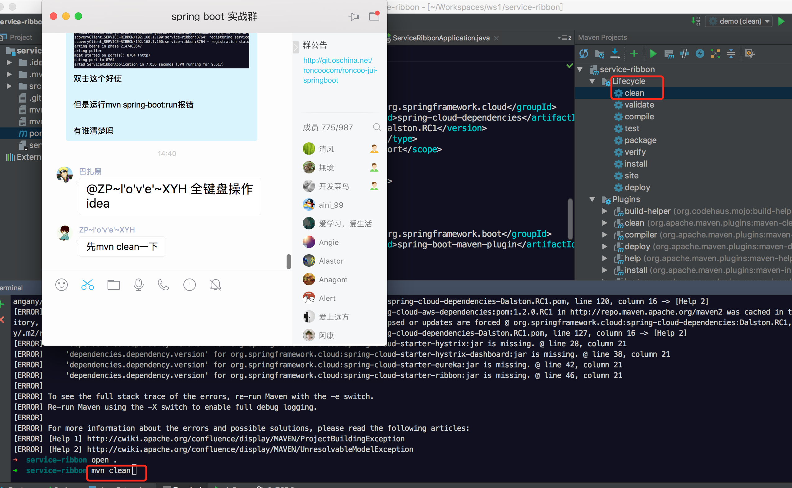Image resolution: width=792 pixels, height=488 pixels.
Task: Click the share icon with the red dot in the chat title bar
Action: tap(374, 16)
